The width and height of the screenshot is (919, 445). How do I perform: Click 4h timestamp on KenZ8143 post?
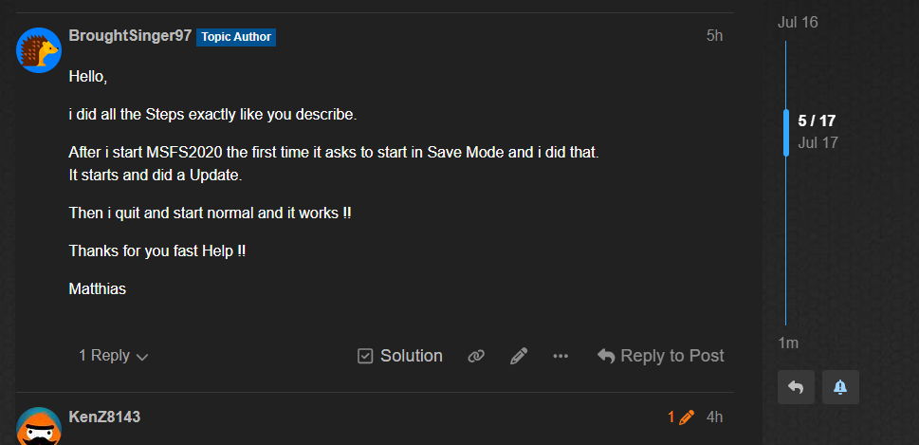(714, 417)
